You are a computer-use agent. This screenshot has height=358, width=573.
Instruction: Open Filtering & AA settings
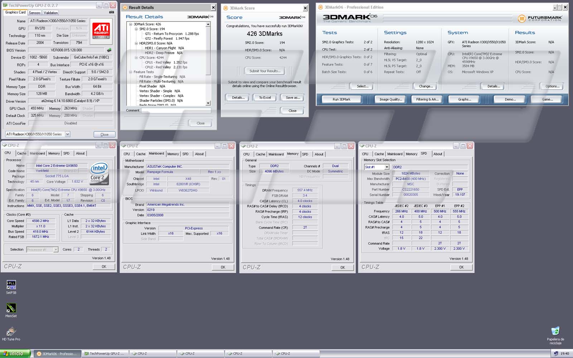[x=427, y=99]
